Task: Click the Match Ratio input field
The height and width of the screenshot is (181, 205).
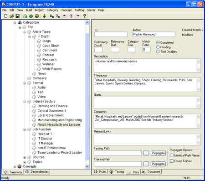Action: click(x=146, y=50)
